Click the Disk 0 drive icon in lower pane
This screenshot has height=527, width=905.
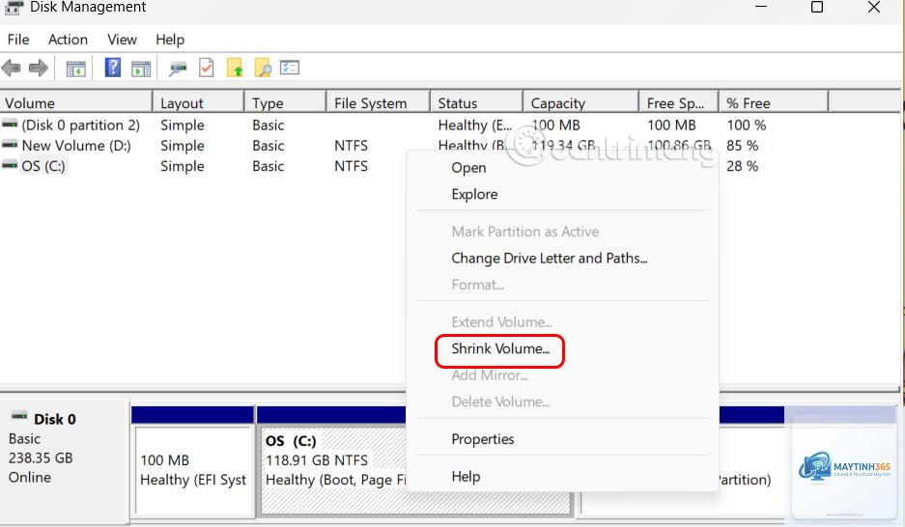[x=19, y=416]
